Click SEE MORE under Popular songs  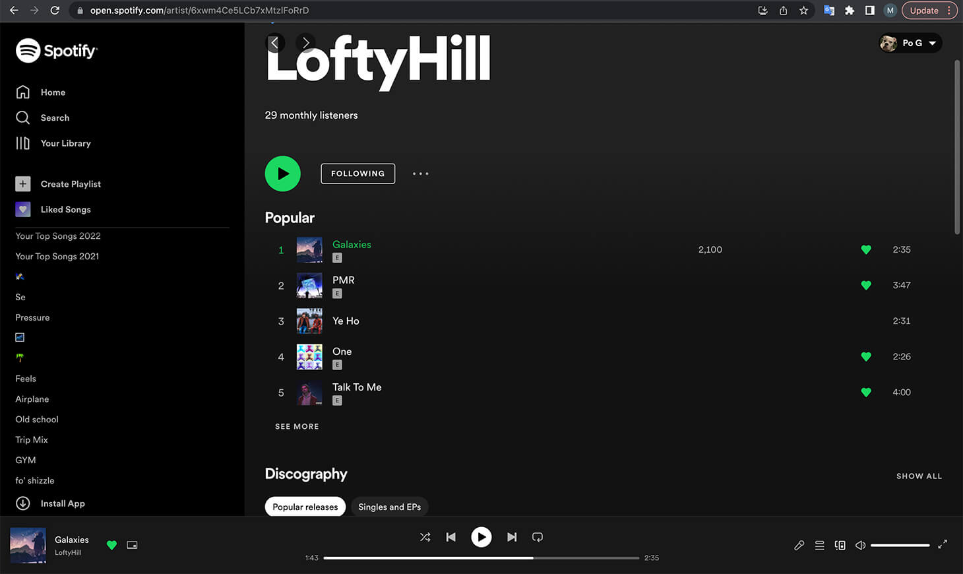[x=297, y=426]
